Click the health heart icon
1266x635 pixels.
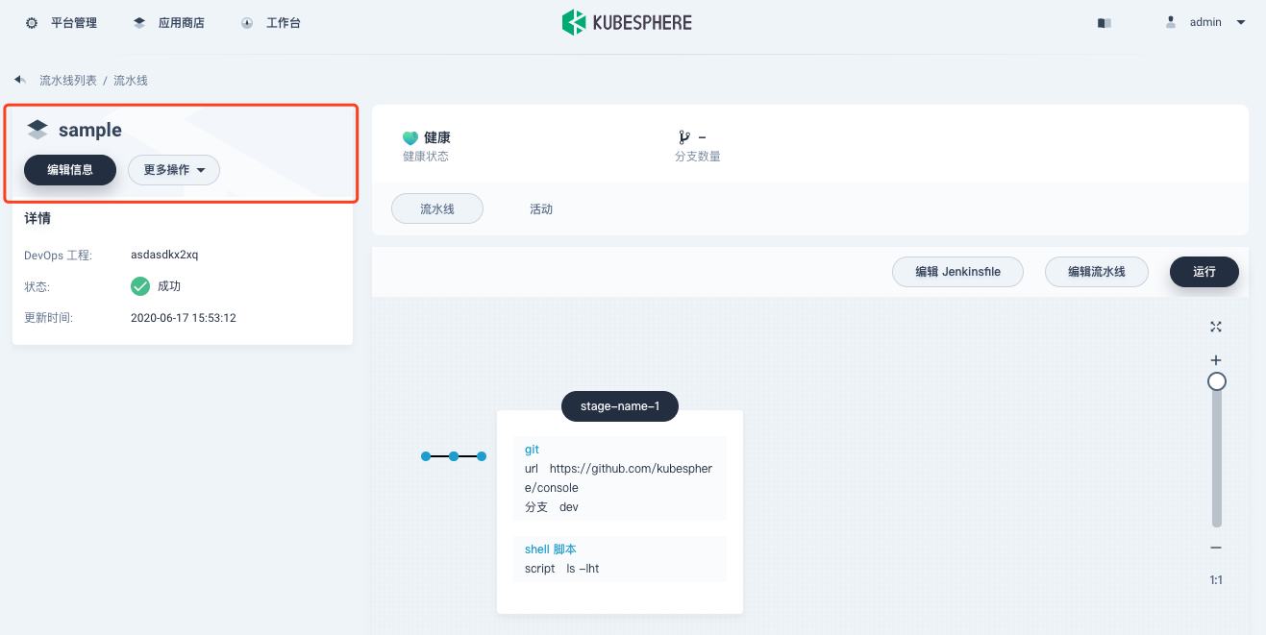coord(410,138)
